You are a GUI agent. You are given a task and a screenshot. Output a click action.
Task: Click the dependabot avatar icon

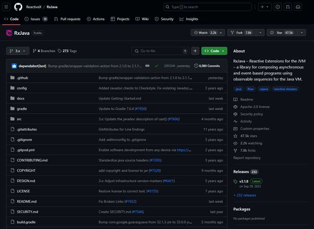coord(14,66)
